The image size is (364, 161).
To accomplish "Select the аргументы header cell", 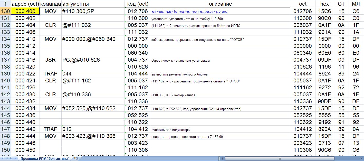I will 93,4.
